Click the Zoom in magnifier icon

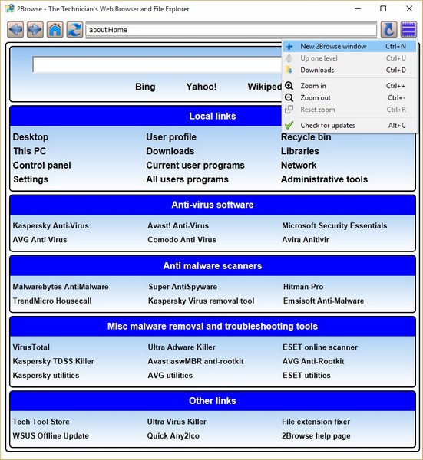click(x=289, y=86)
